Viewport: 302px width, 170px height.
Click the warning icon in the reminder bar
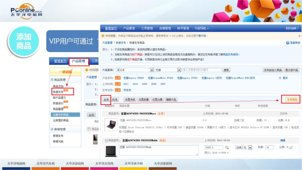(103, 36)
